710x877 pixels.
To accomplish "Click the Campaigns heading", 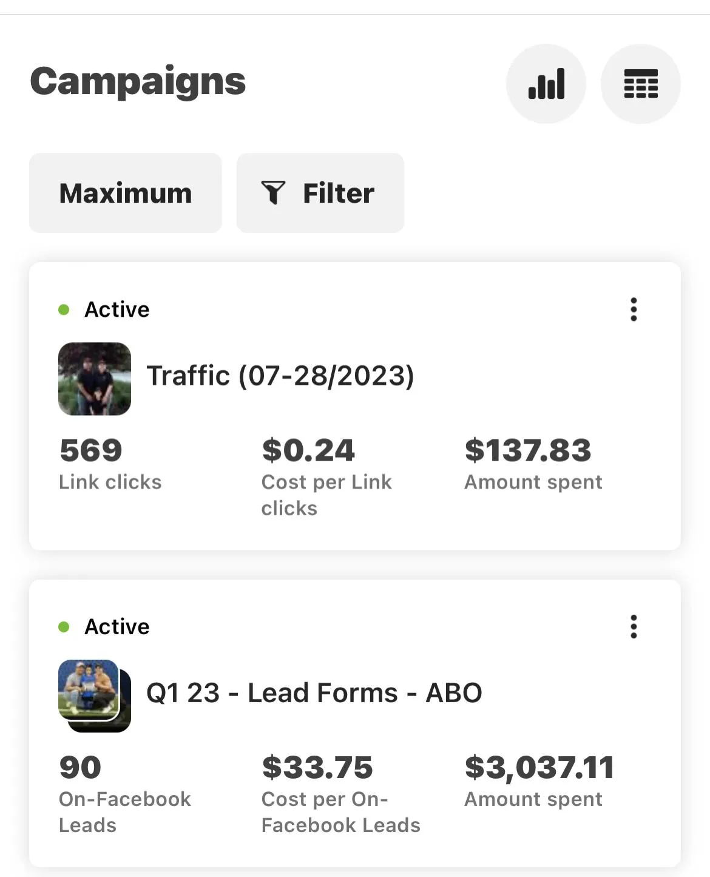I will tap(138, 81).
